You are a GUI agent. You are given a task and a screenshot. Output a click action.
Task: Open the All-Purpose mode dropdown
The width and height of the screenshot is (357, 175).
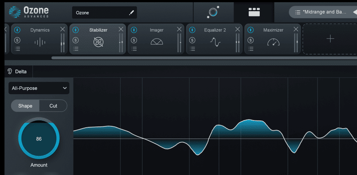tap(39, 88)
